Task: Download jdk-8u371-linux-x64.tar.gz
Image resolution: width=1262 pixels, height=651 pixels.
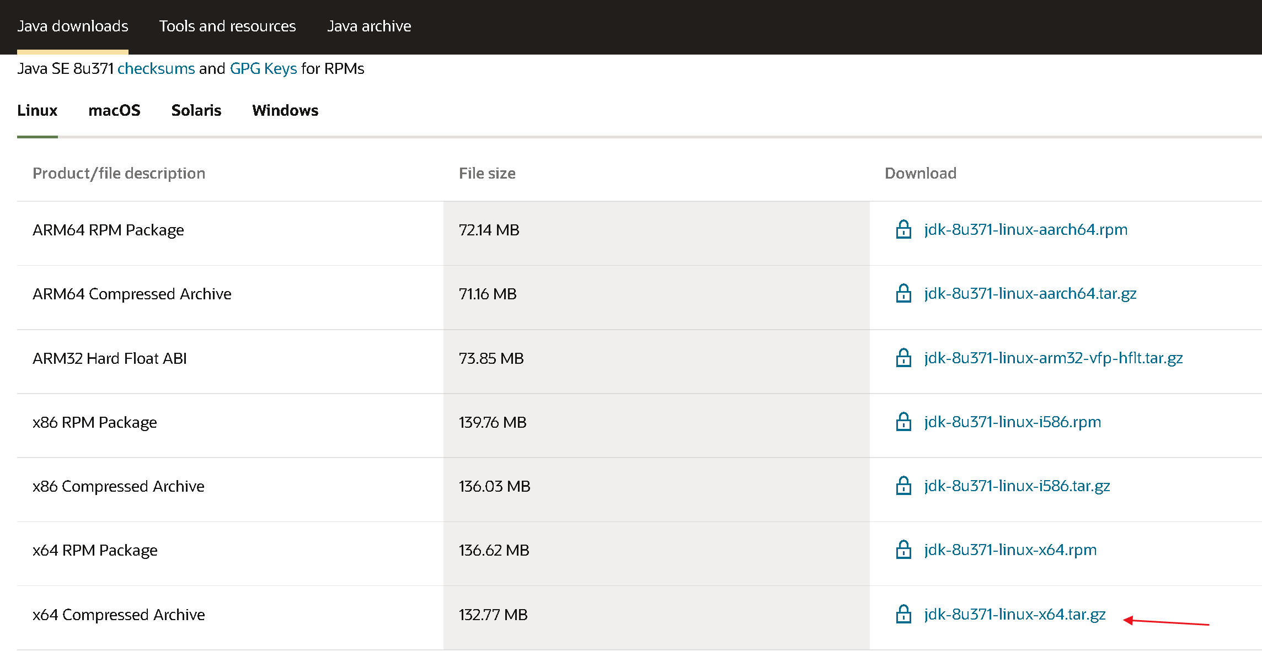Action: pos(1015,614)
